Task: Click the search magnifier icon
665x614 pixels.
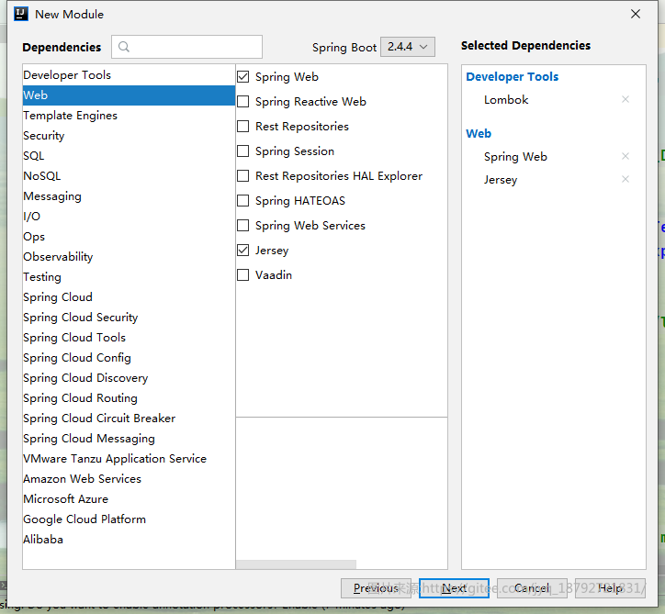Action: click(124, 47)
